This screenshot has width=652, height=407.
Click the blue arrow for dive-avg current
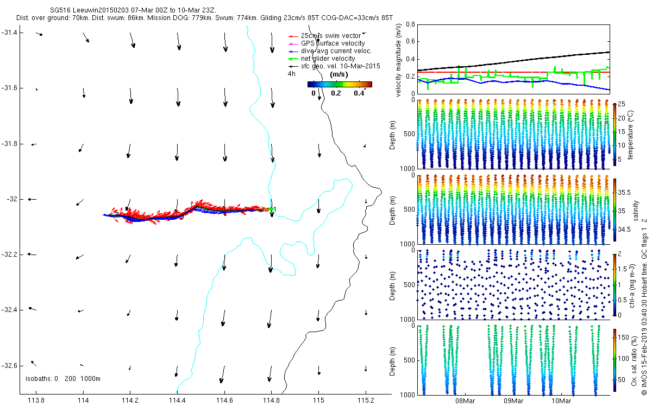pyautogui.click(x=292, y=51)
